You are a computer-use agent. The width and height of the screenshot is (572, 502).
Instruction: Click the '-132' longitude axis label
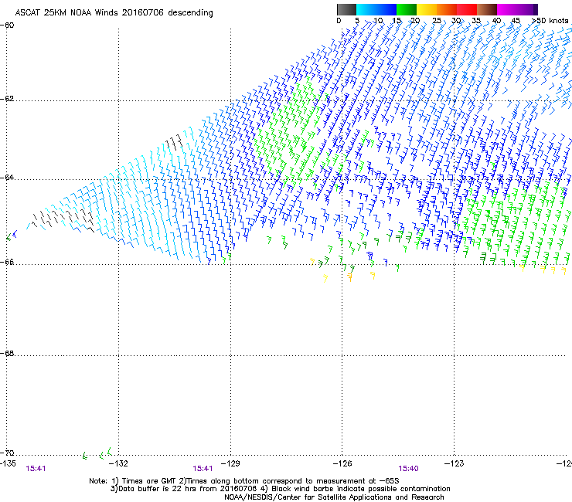(x=118, y=463)
